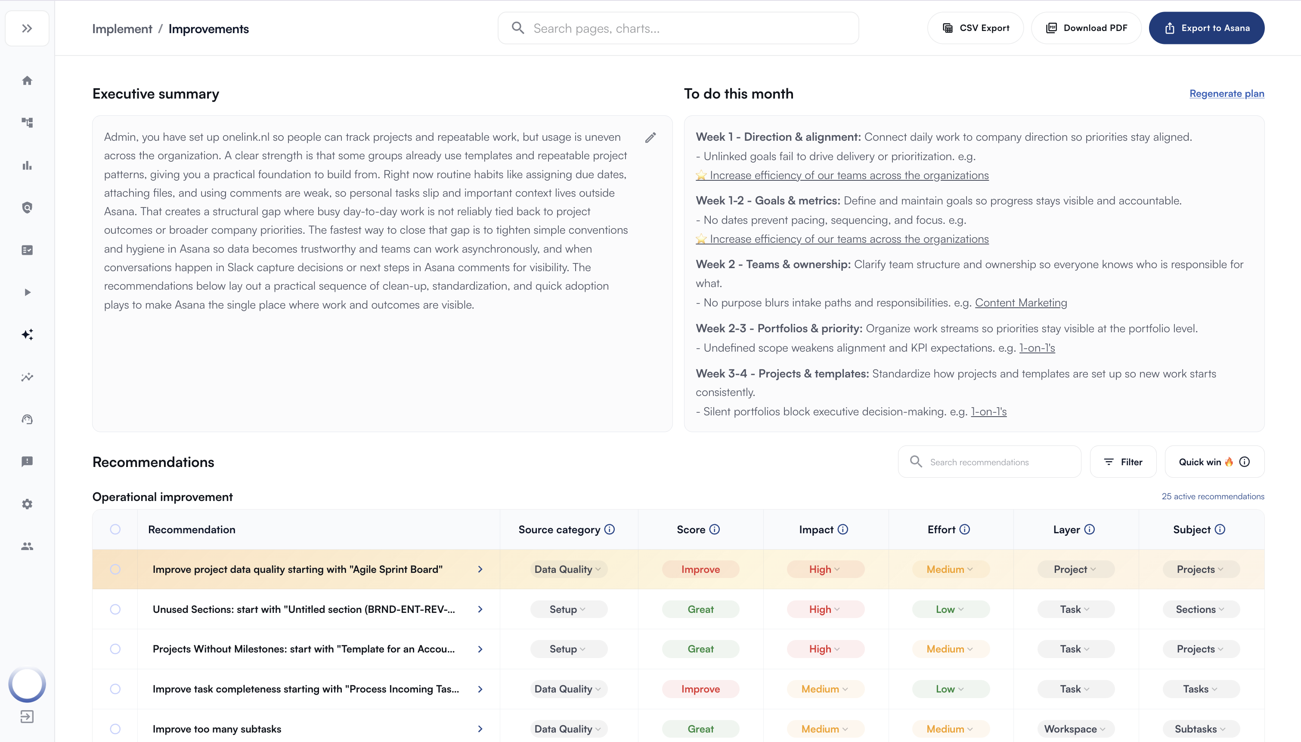The image size is (1301, 742).
Task: Show Quick win info icon
Action: point(1245,462)
